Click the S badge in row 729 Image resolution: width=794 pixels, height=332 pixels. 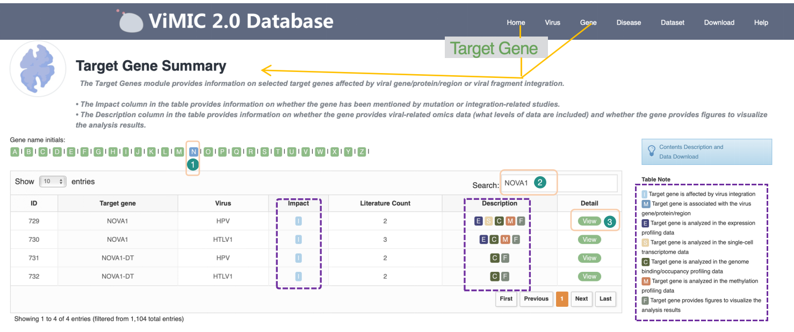[x=488, y=221]
